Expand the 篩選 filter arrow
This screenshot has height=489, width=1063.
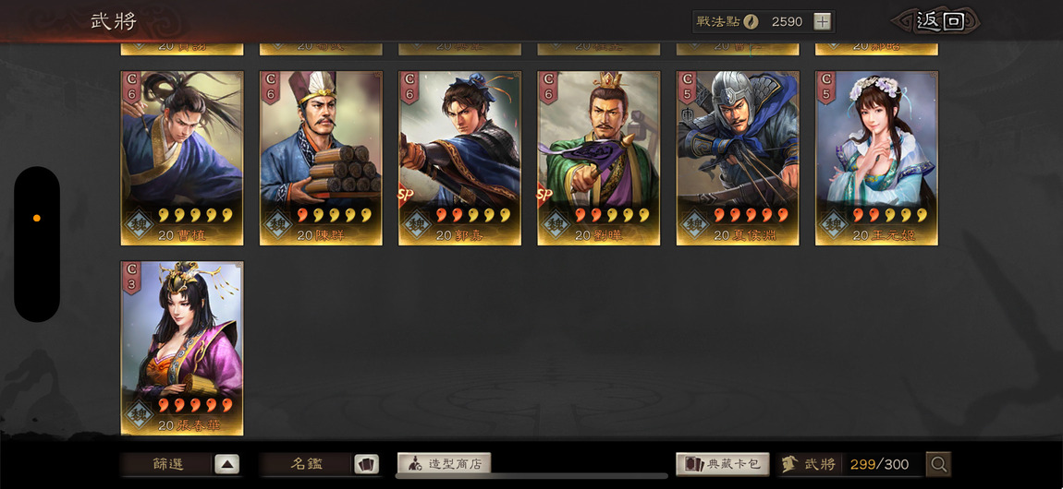pos(227,464)
